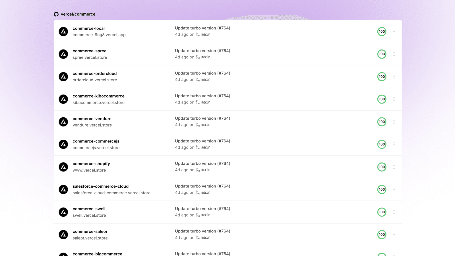Viewport: 455px width, 256px height.
Task: Click the Update turbo version commit for commerce-shopify
Action: click(202, 163)
